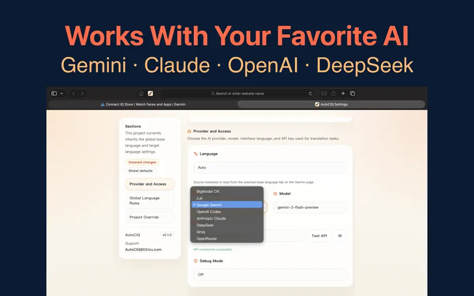Click the v0.1.0 version badge

167,235
